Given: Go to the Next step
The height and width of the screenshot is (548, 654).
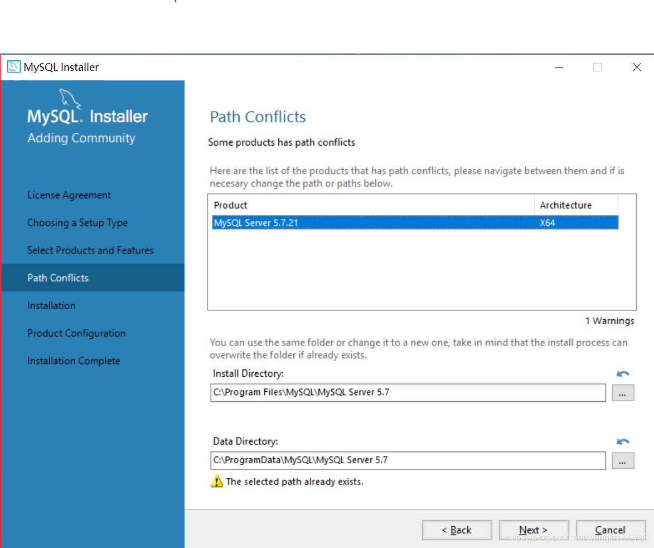Looking at the screenshot, I should pyautogui.click(x=534, y=530).
